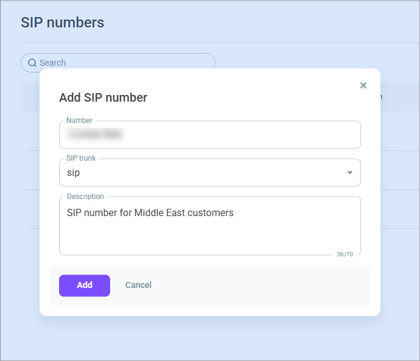
Task: Focus the Search box
Action: [118, 63]
